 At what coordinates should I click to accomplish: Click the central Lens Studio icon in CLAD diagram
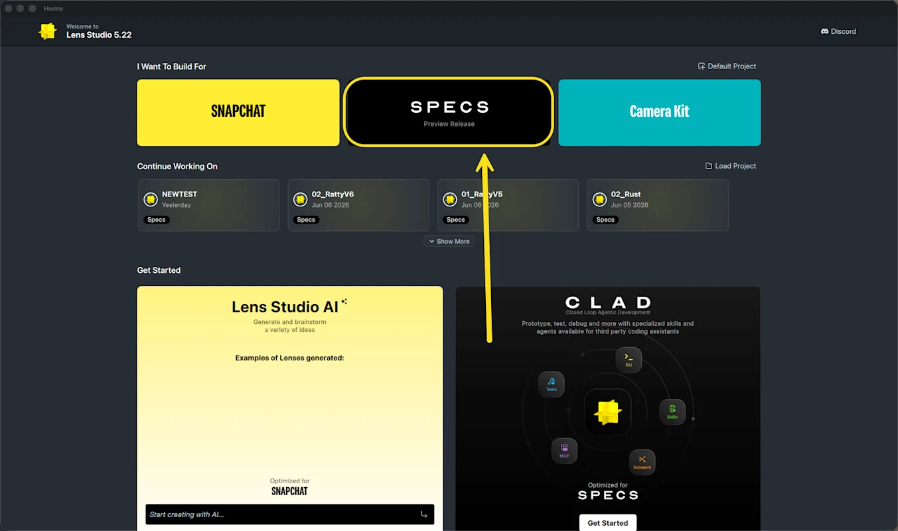607,412
